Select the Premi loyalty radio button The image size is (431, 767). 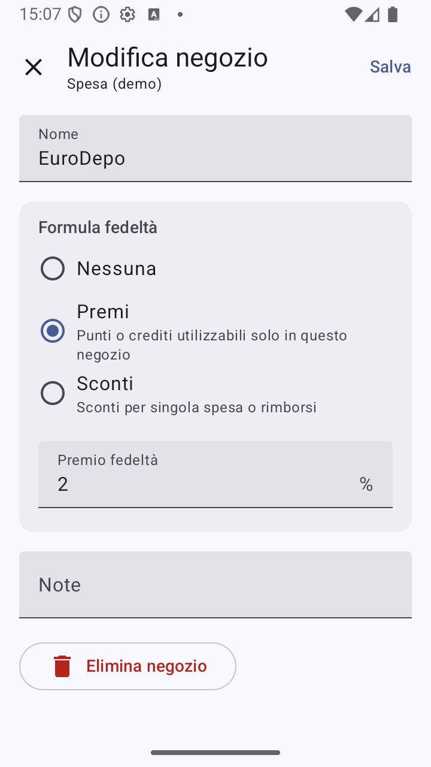[53, 331]
